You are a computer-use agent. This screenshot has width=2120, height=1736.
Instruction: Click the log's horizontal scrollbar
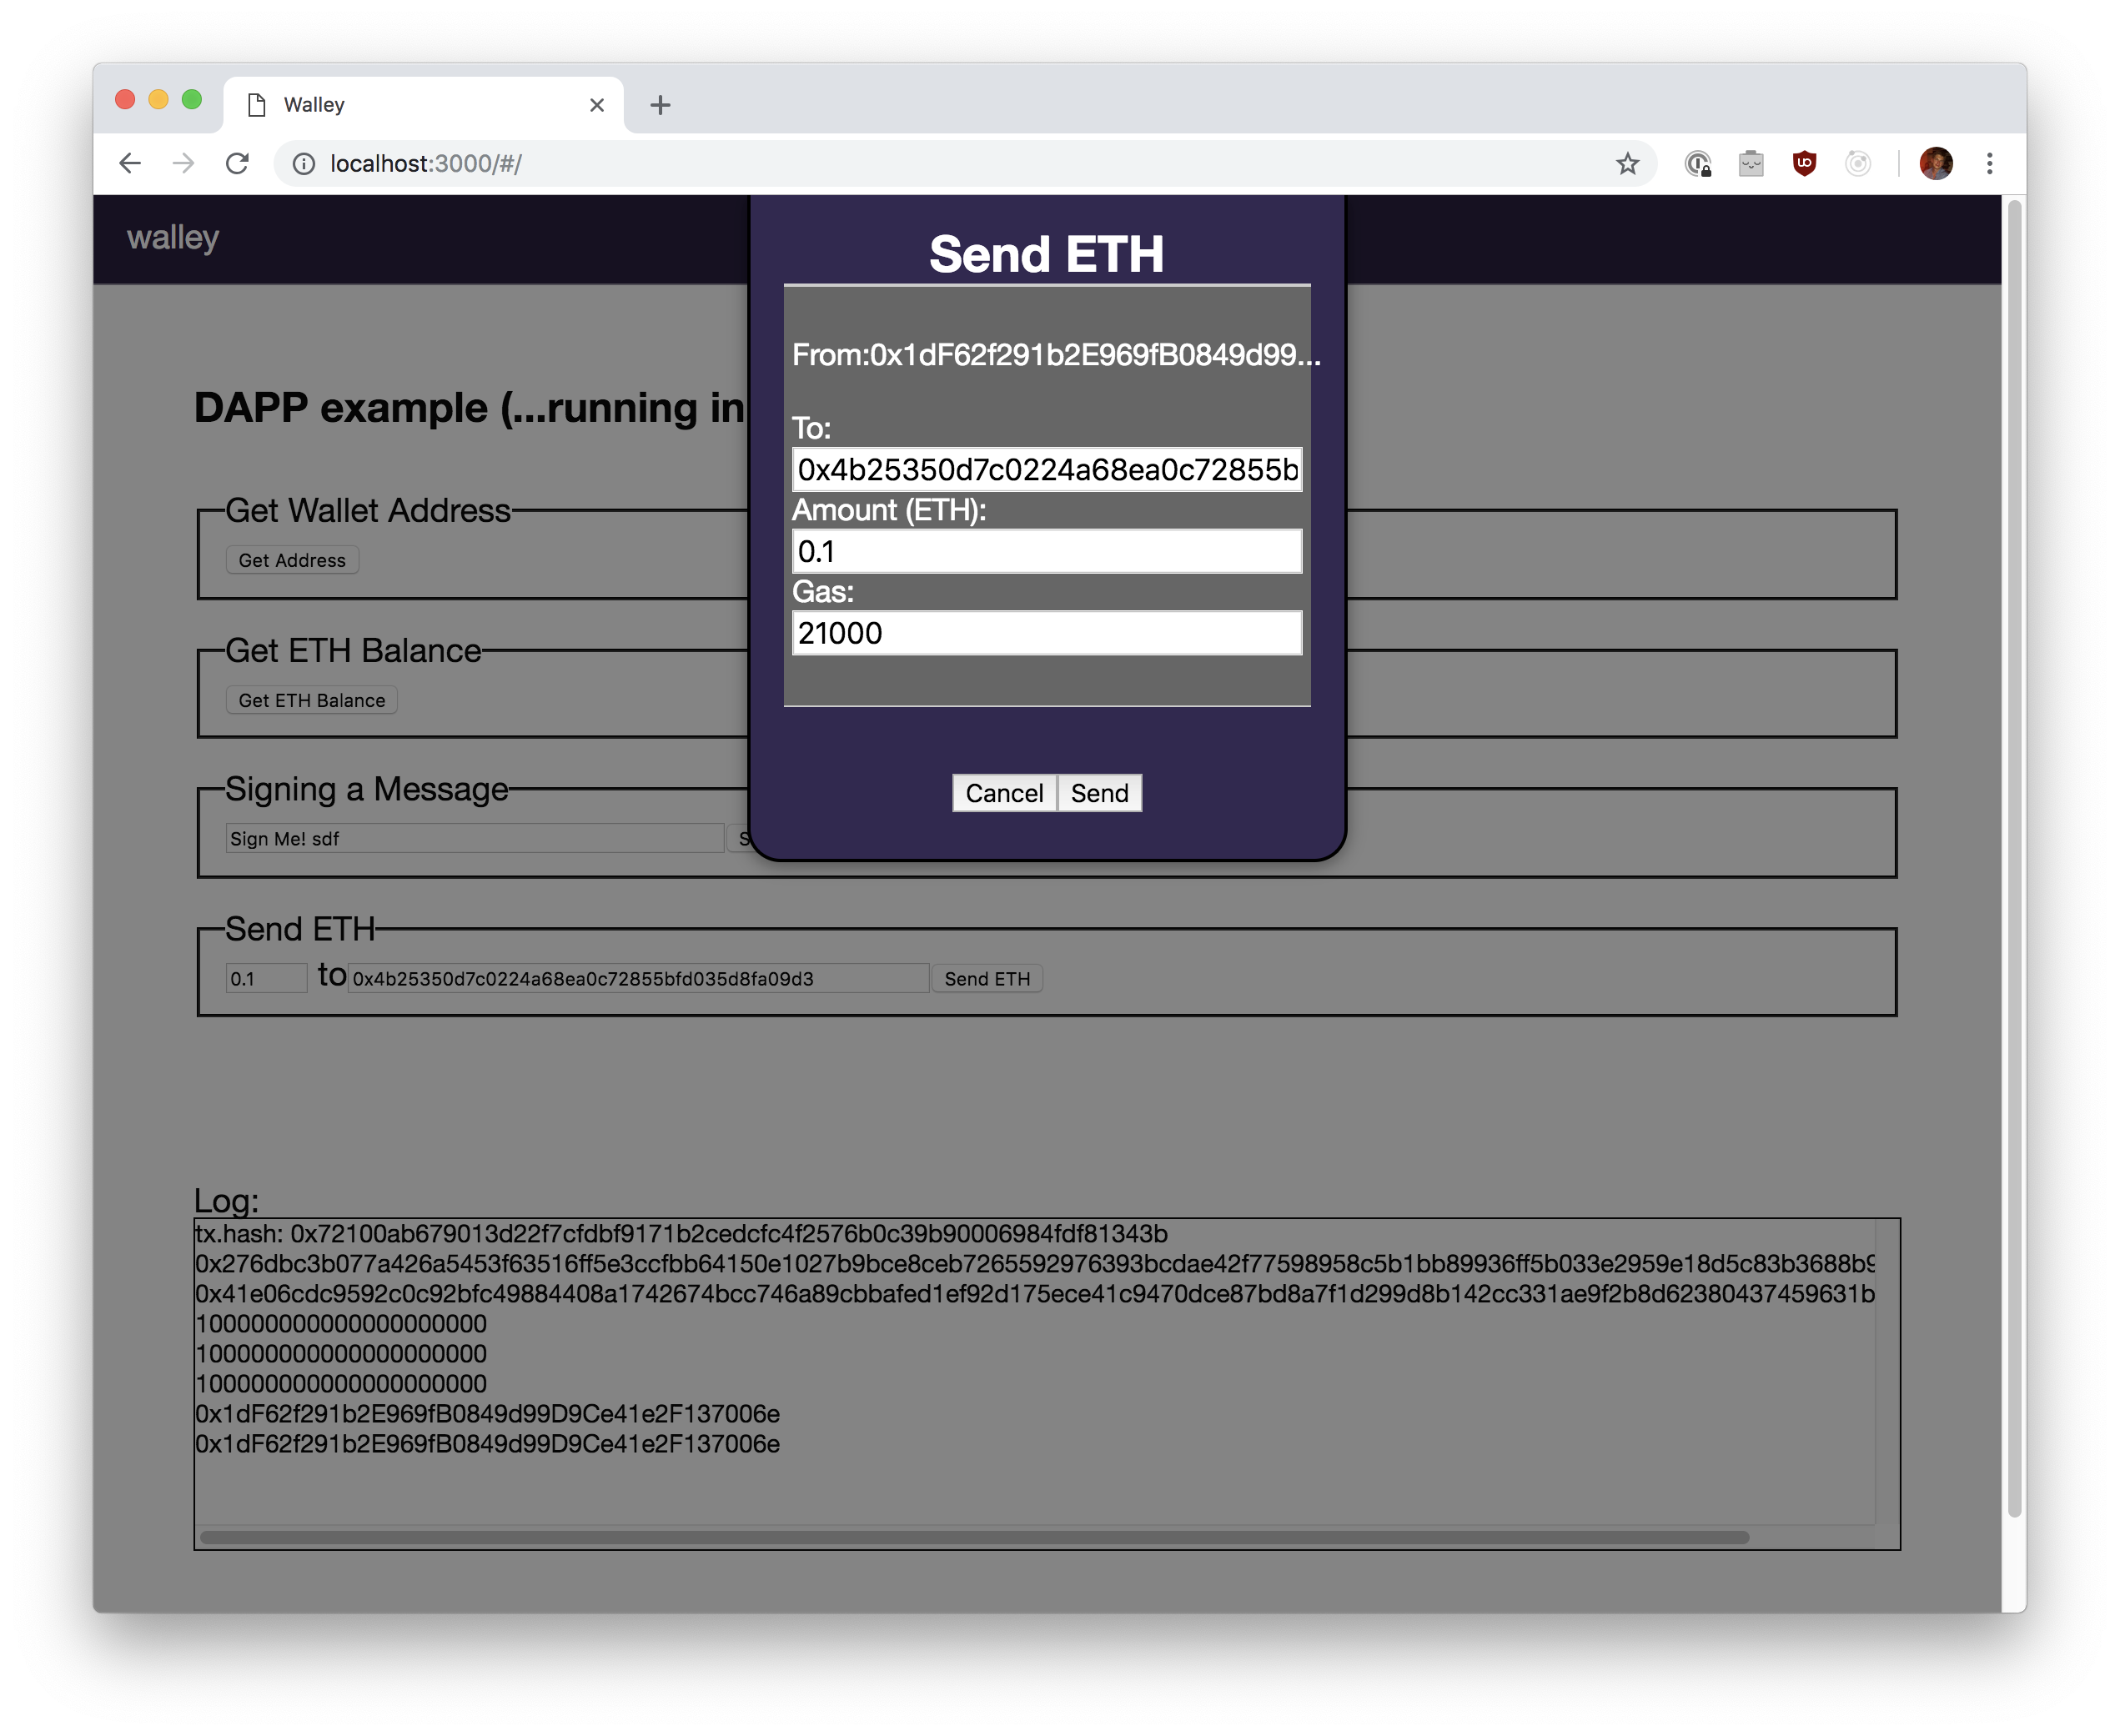coord(974,1537)
